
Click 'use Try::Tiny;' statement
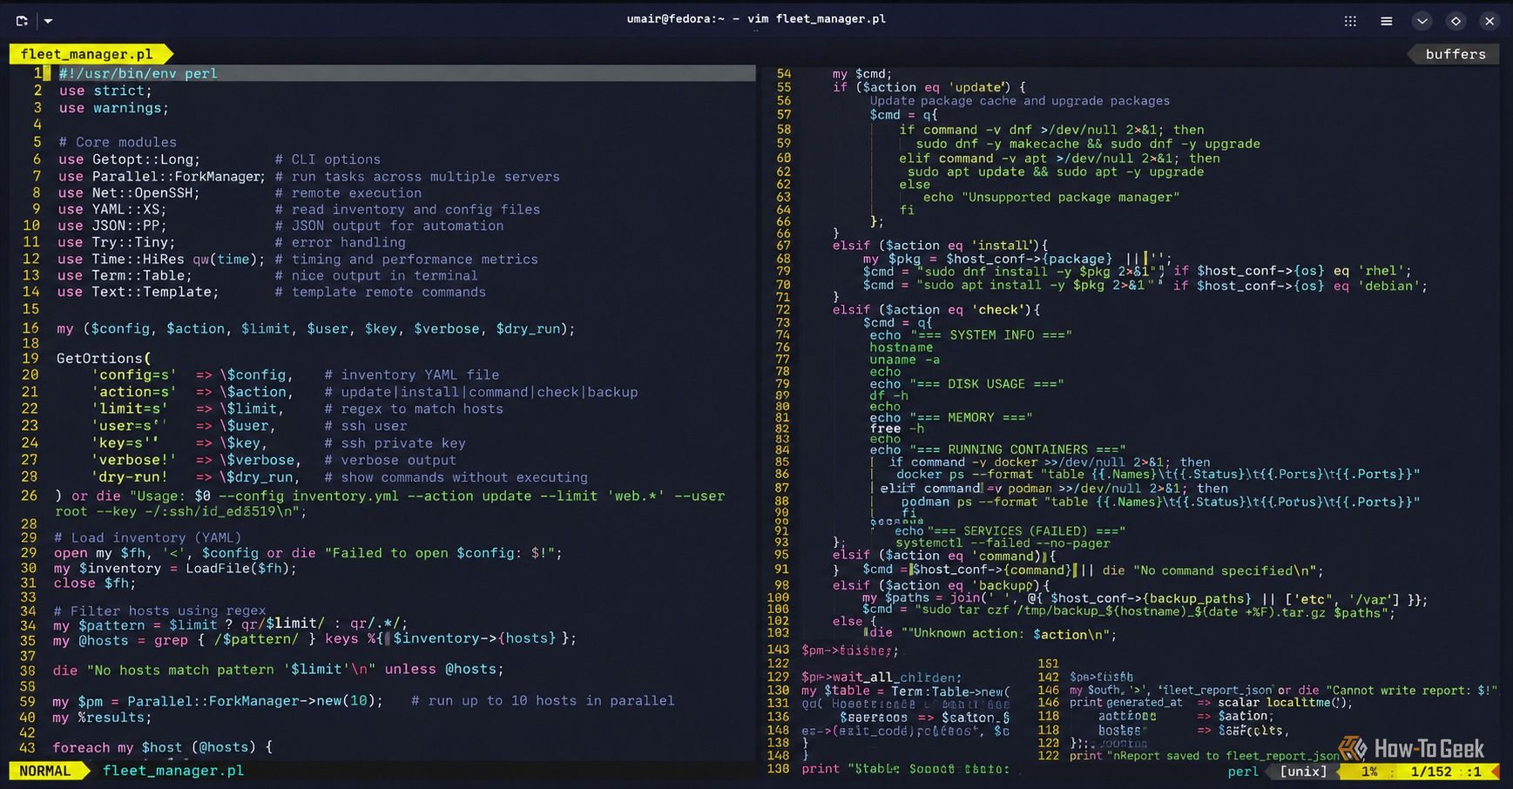118,242
